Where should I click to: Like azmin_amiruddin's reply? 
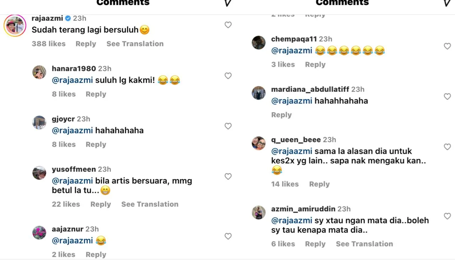(x=447, y=216)
